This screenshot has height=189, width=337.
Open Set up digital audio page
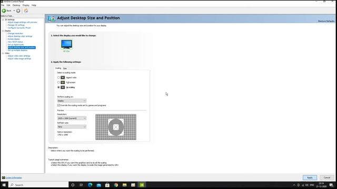16,45
